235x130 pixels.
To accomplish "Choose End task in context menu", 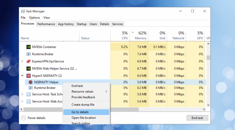I will 86,86.
